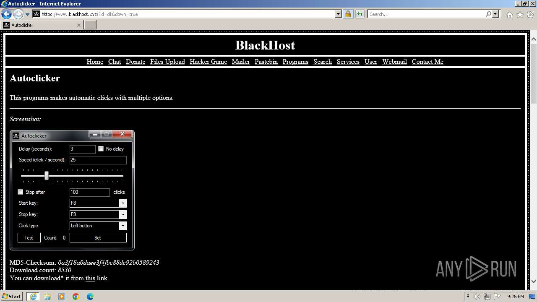Click the Delay seconds field
The height and width of the screenshot is (302, 537).
82,149
